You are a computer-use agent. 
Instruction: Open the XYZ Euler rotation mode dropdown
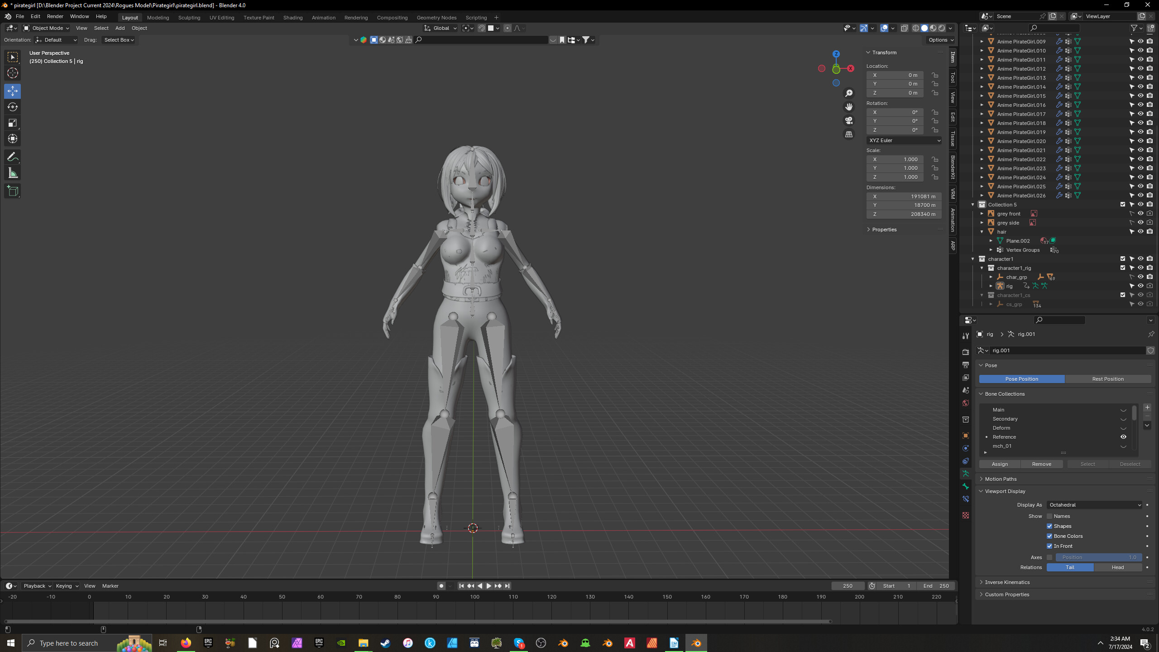tap(904, 140)
